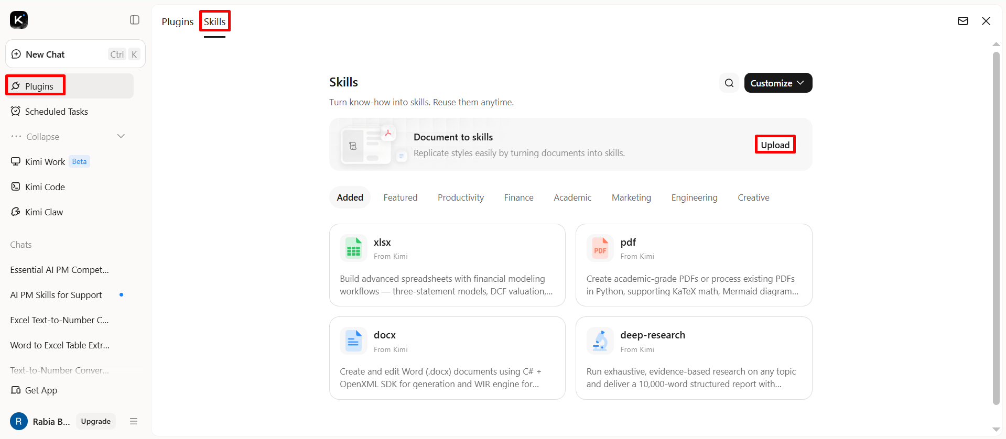Click the Rabia B... account name
Viewport: 1006px width, 439px height.
pos(51,421)
